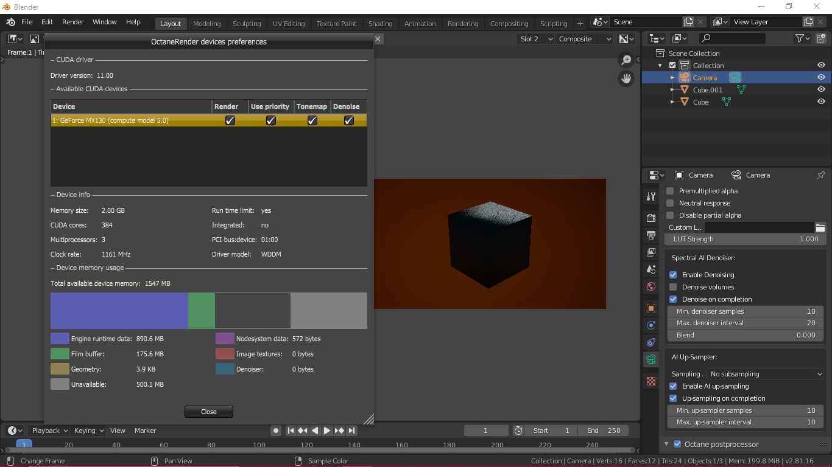This screenshot has width=832, height=467.
Task: Open the timeline Marker menu
Action: point(146,431)
